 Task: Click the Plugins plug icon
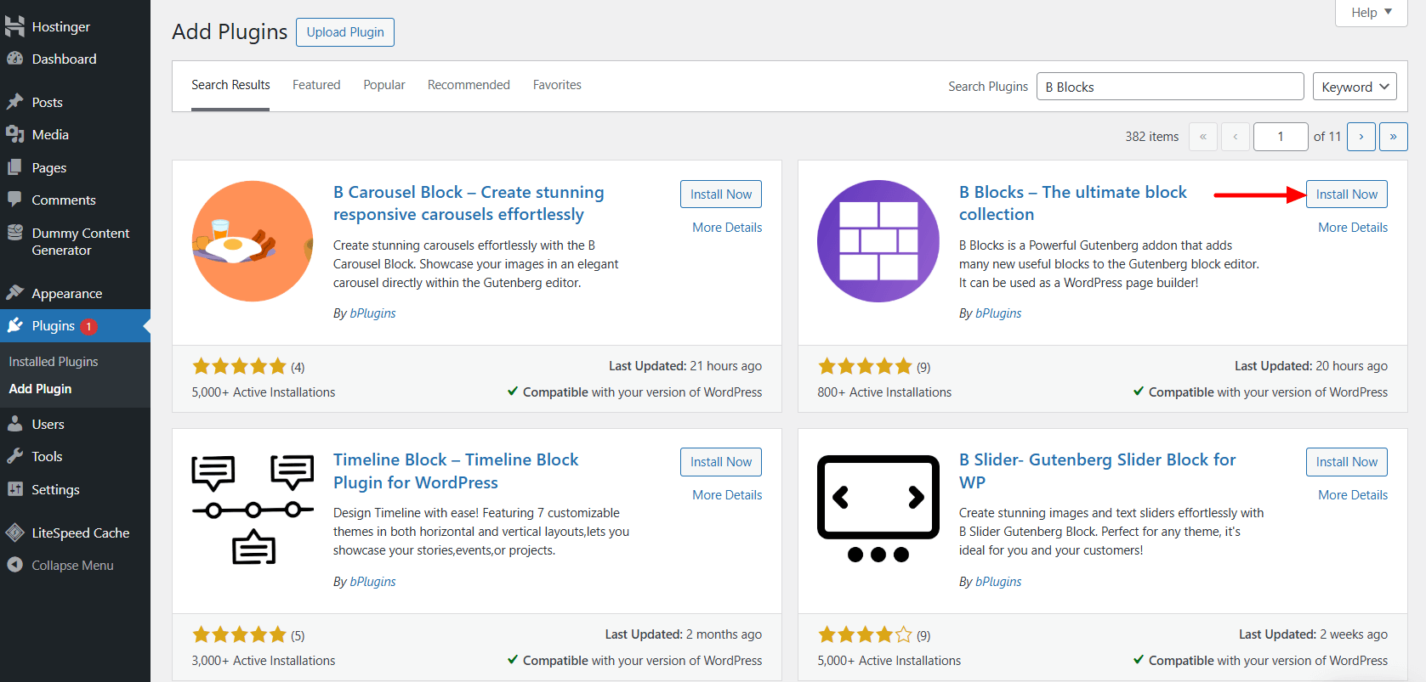[x=14, y=325]
